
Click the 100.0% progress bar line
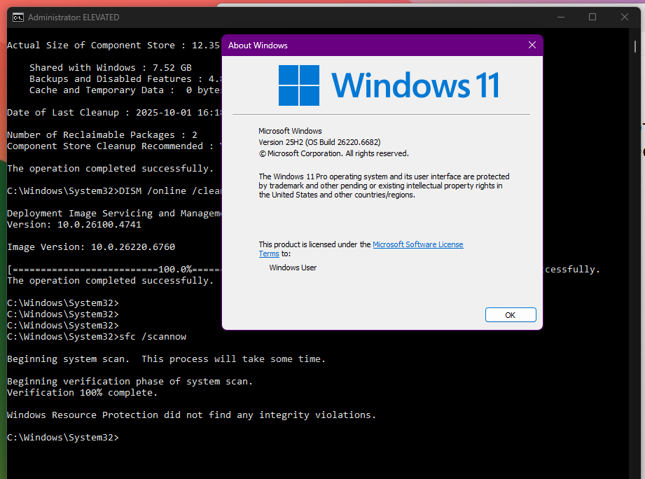coord(114,270)
